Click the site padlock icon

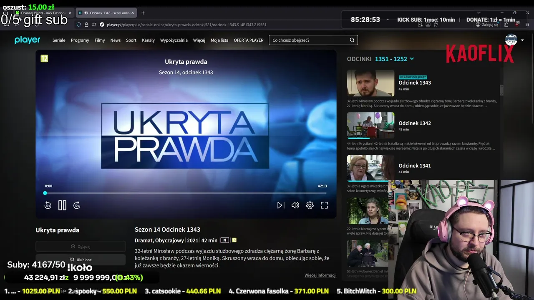click(x=86, y=25)
